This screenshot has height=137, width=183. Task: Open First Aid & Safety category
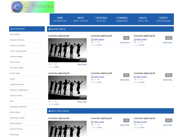tap(17, 68)
